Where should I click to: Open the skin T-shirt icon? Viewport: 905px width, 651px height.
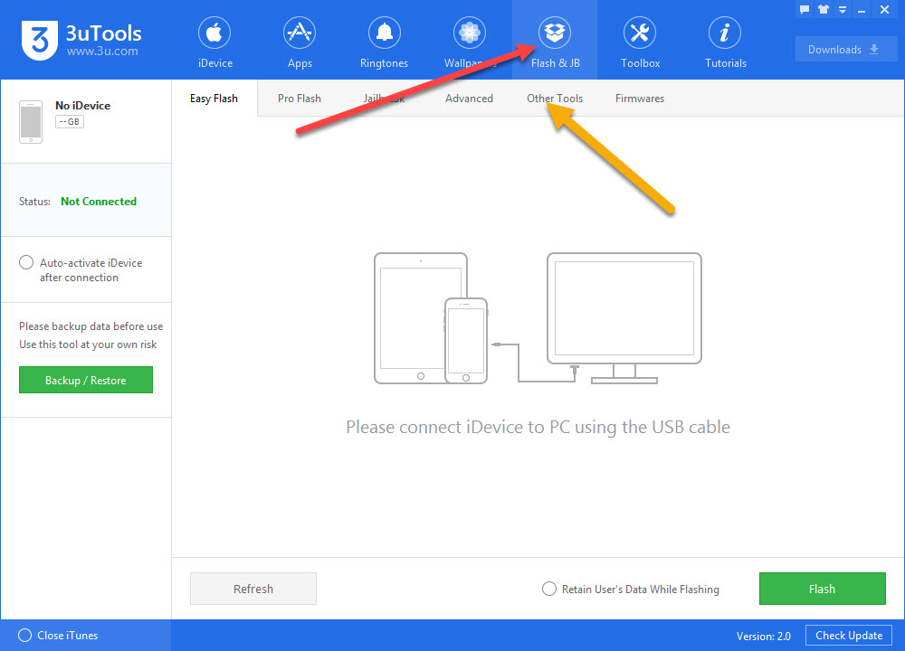tap(824, 9)
